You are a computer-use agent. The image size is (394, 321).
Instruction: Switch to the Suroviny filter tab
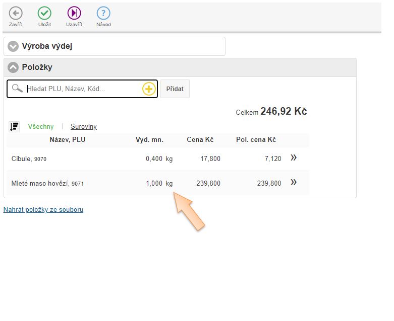pyautogui.click(x=84, y=127)
